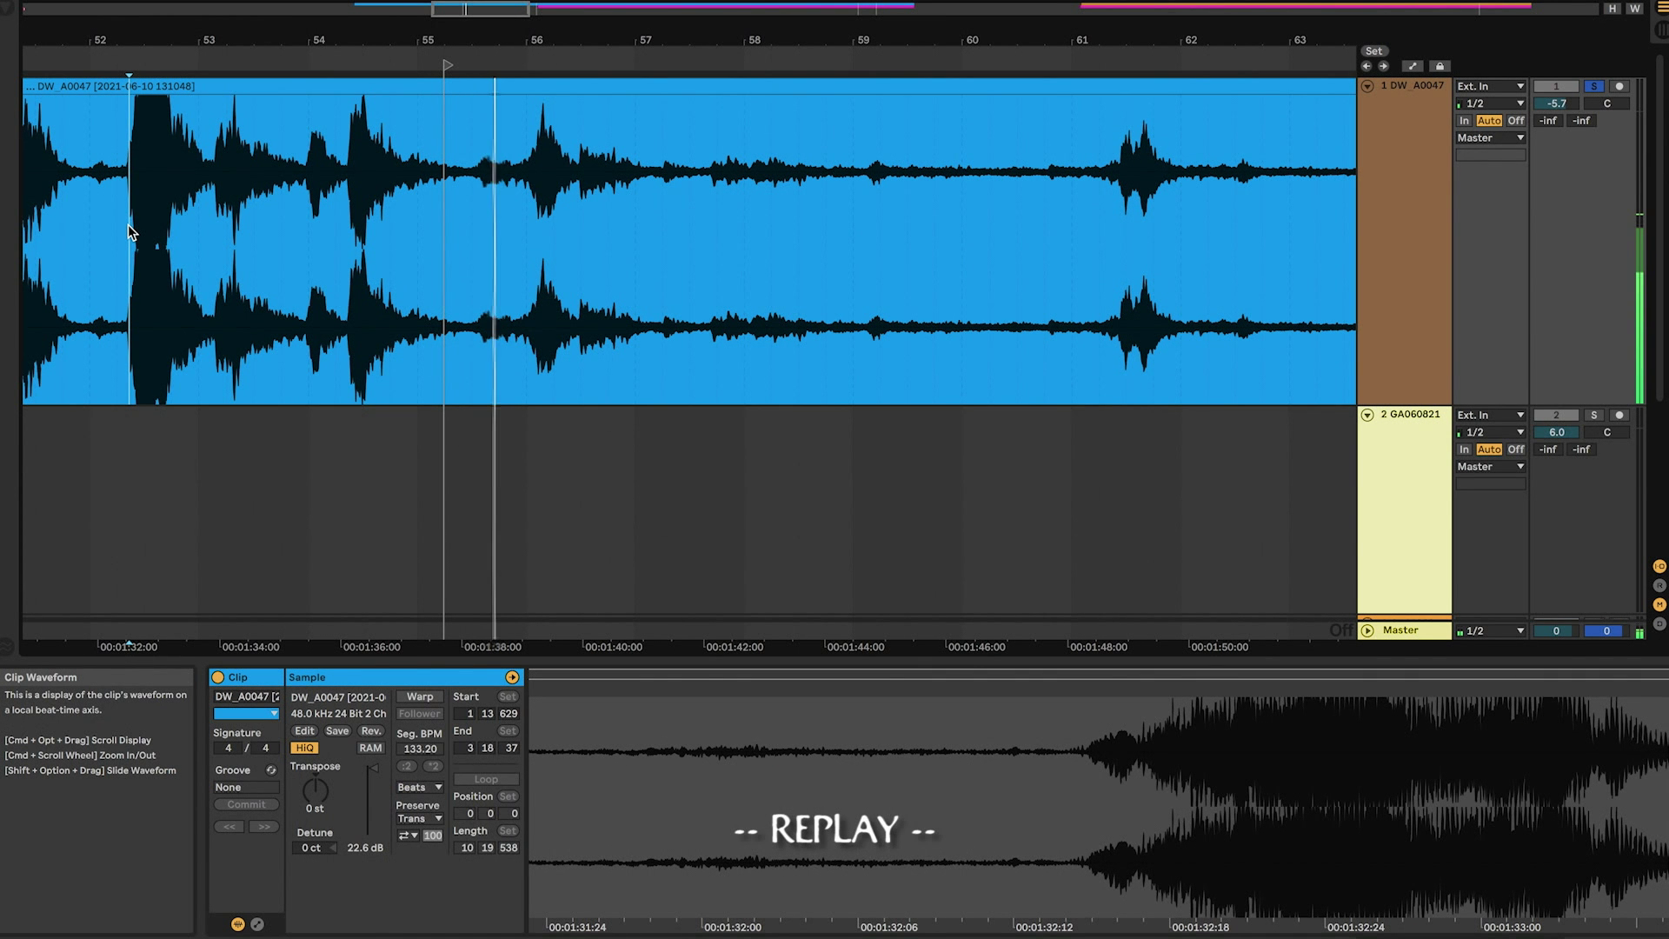Image resolution: width=1669 pixels, height=939 pixels.
Task: Click the previous locator arrow
Action: click(1366, 66)
